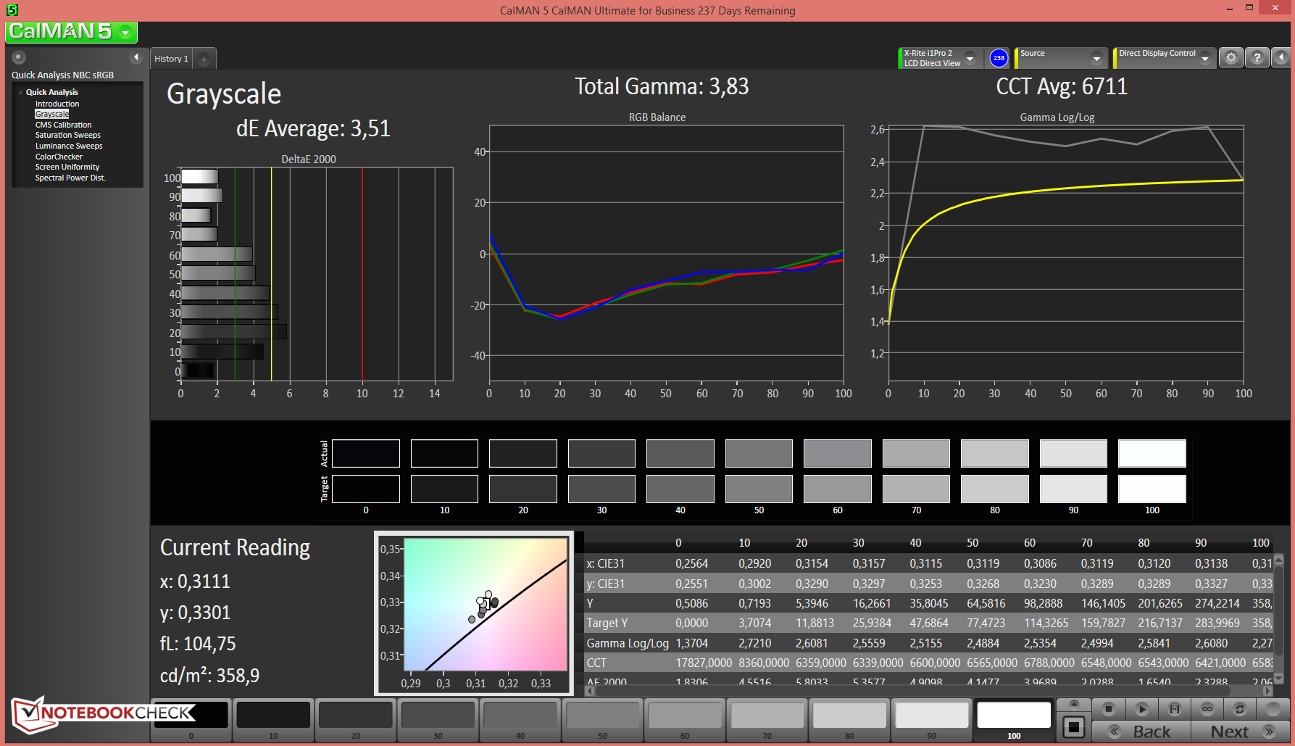Viewport: 1295px width, 746px height.
Task: Open help with the question mark icon
Action: 1257,58
